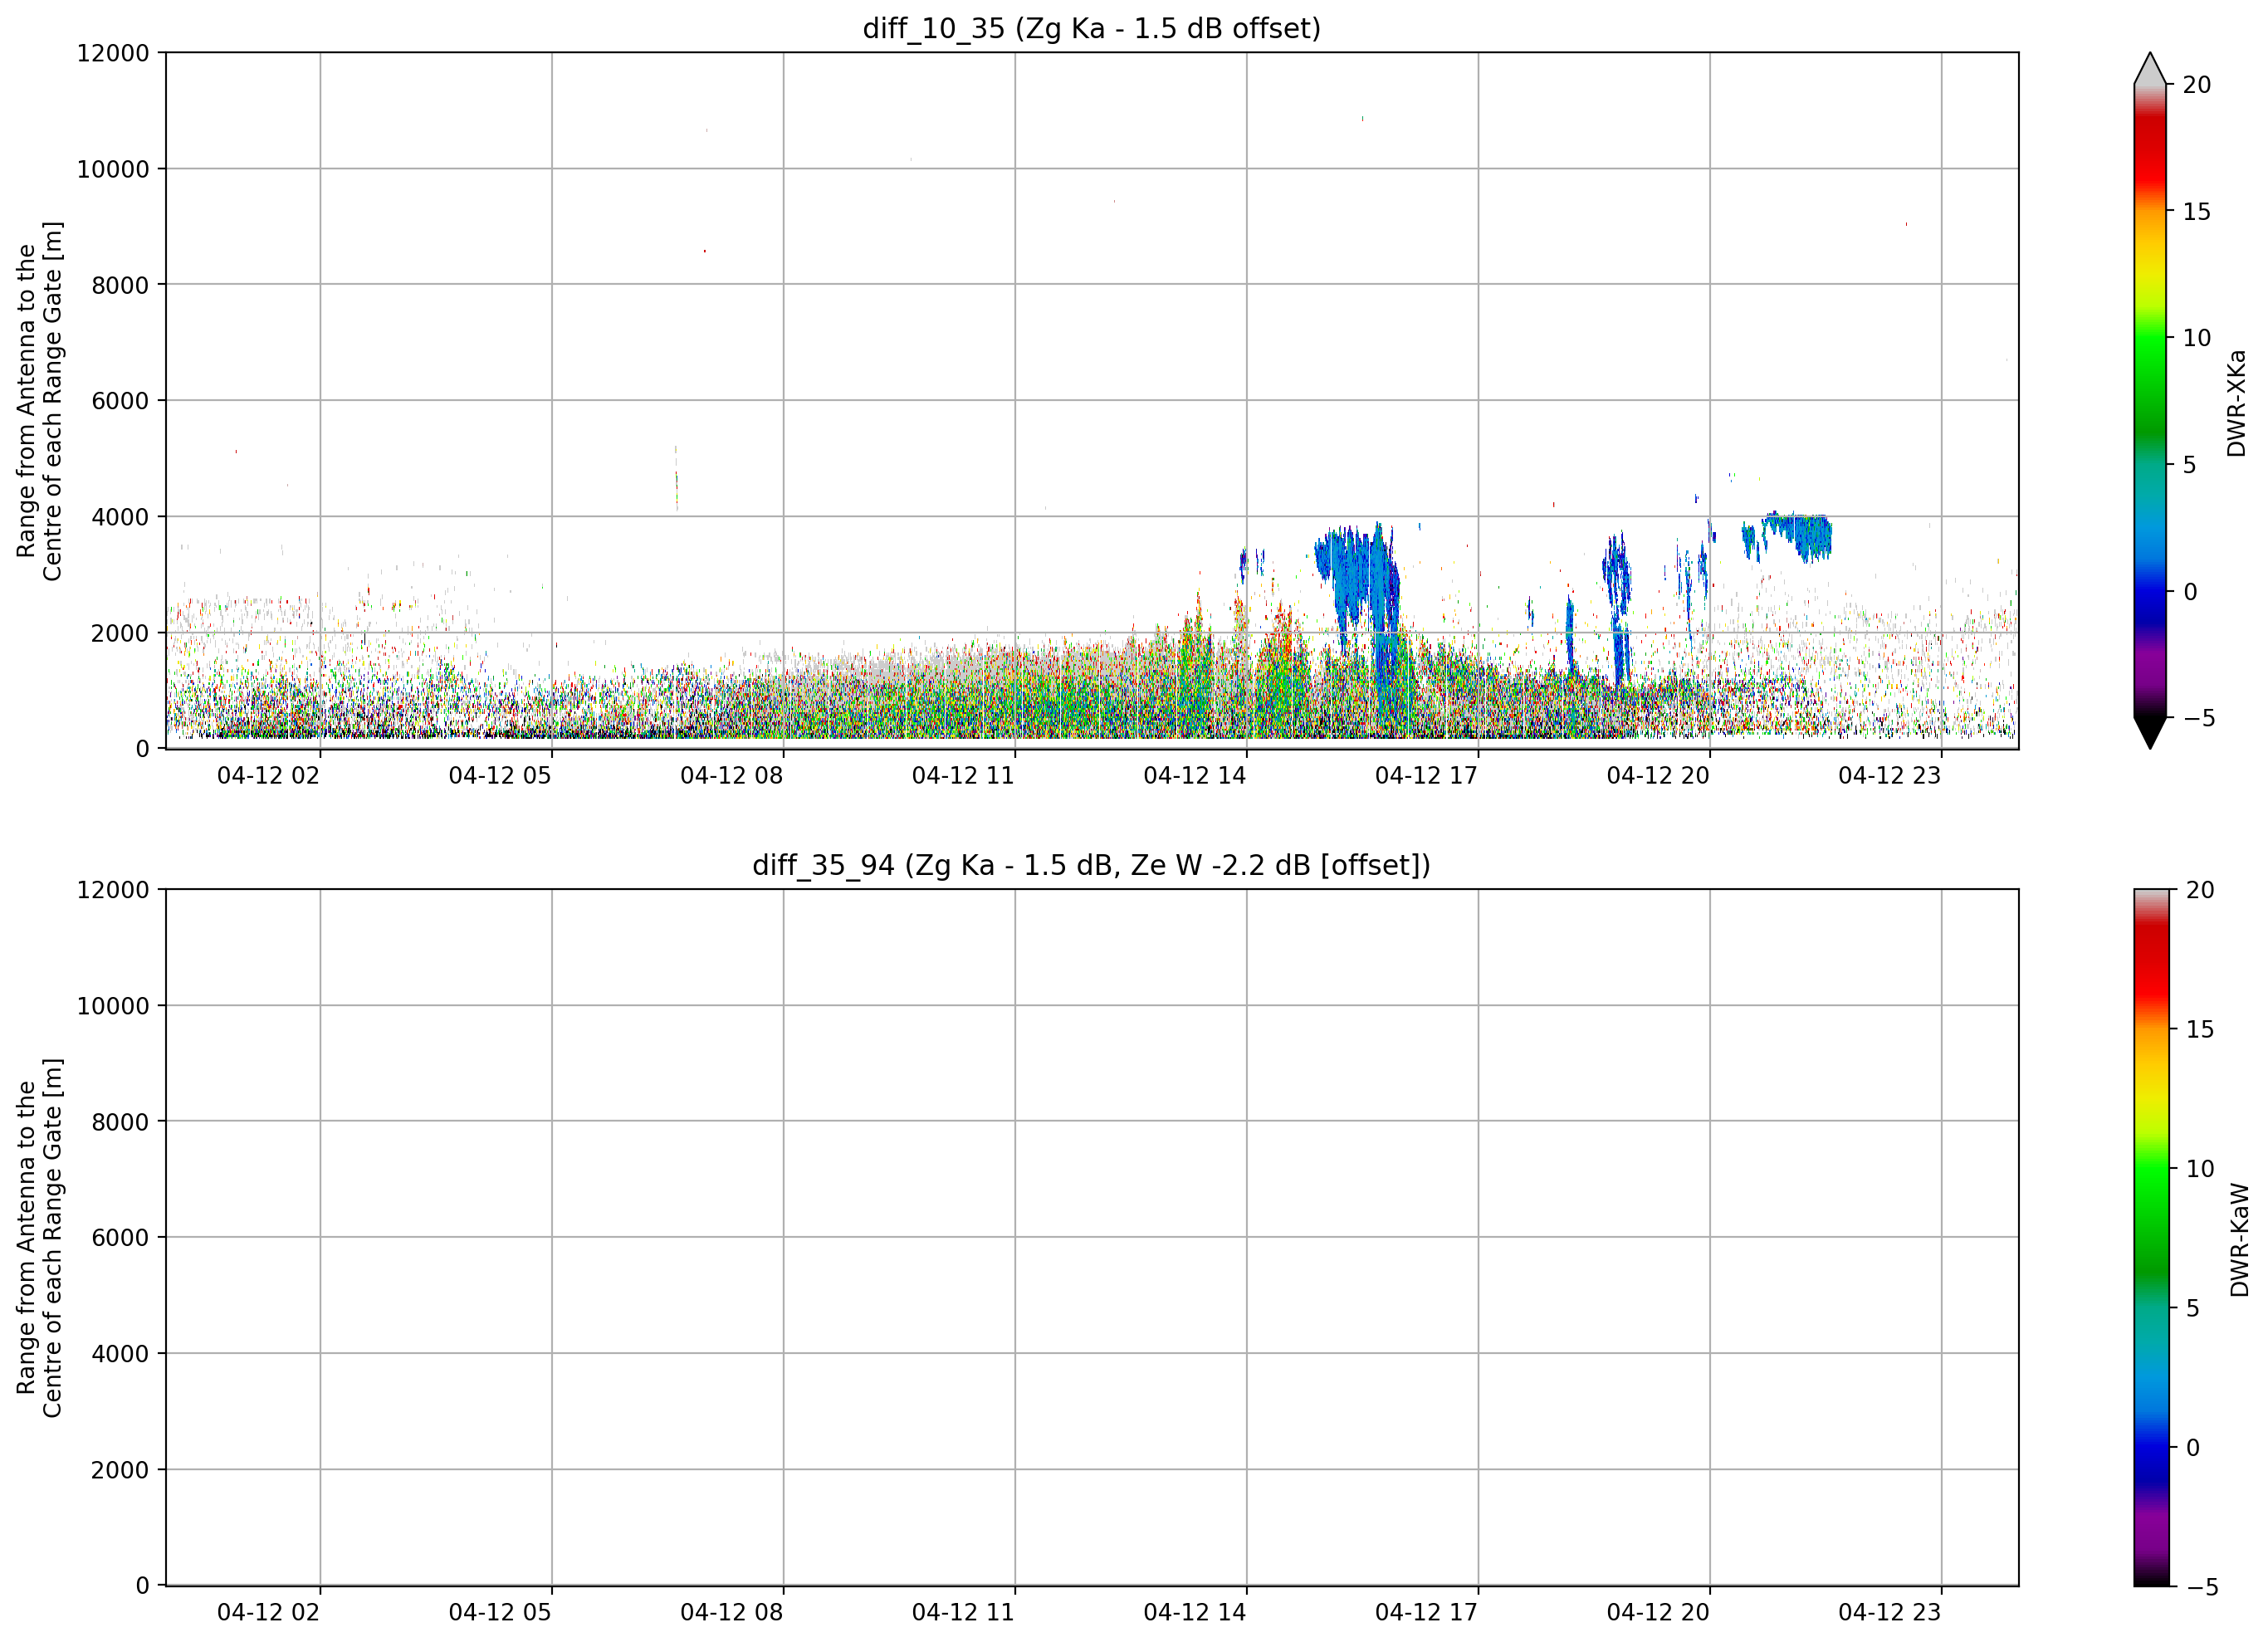Image resolution: width=2268 pixels, height=1642 pixels.
Task: Click the 6000 y-axis label on bottom plot
Action: coord(120,1238)
